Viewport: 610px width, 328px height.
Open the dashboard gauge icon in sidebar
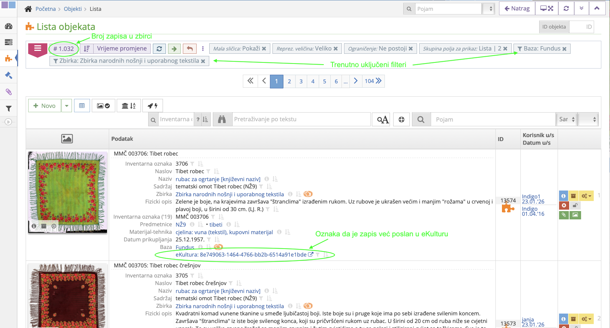pyautogui.click(x=8, y=27)
